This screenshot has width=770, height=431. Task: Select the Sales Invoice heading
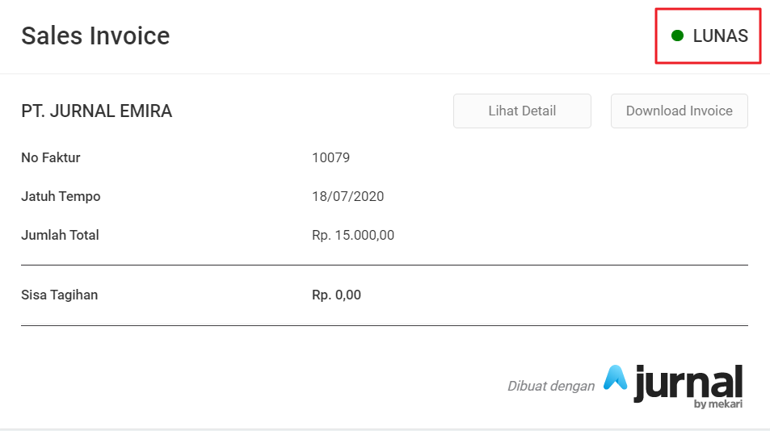(x=95, y=36)
